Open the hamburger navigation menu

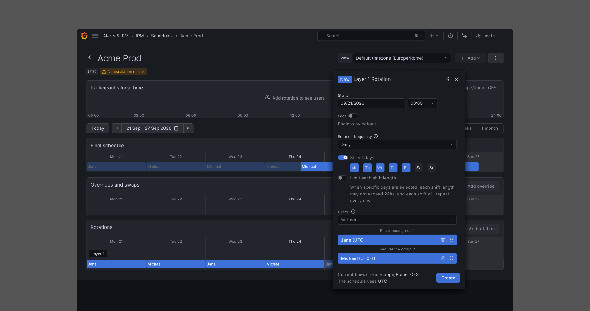coord(96,36)
